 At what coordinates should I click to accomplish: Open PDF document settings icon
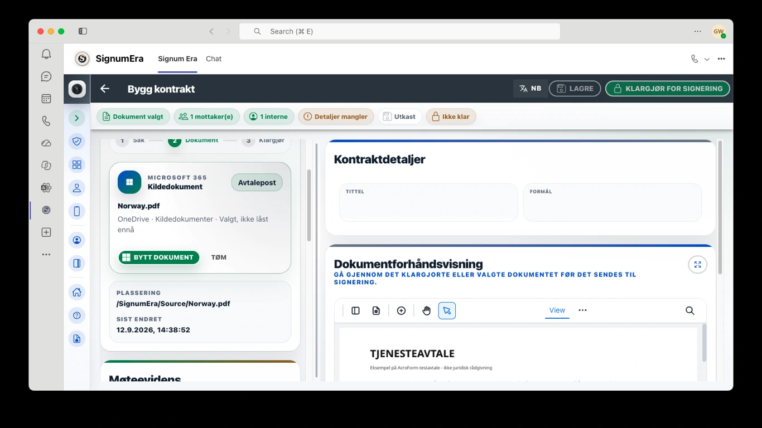376,310
